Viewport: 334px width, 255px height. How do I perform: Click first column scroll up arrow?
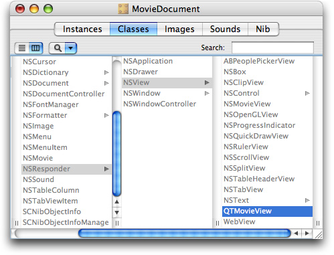point(116,202)
